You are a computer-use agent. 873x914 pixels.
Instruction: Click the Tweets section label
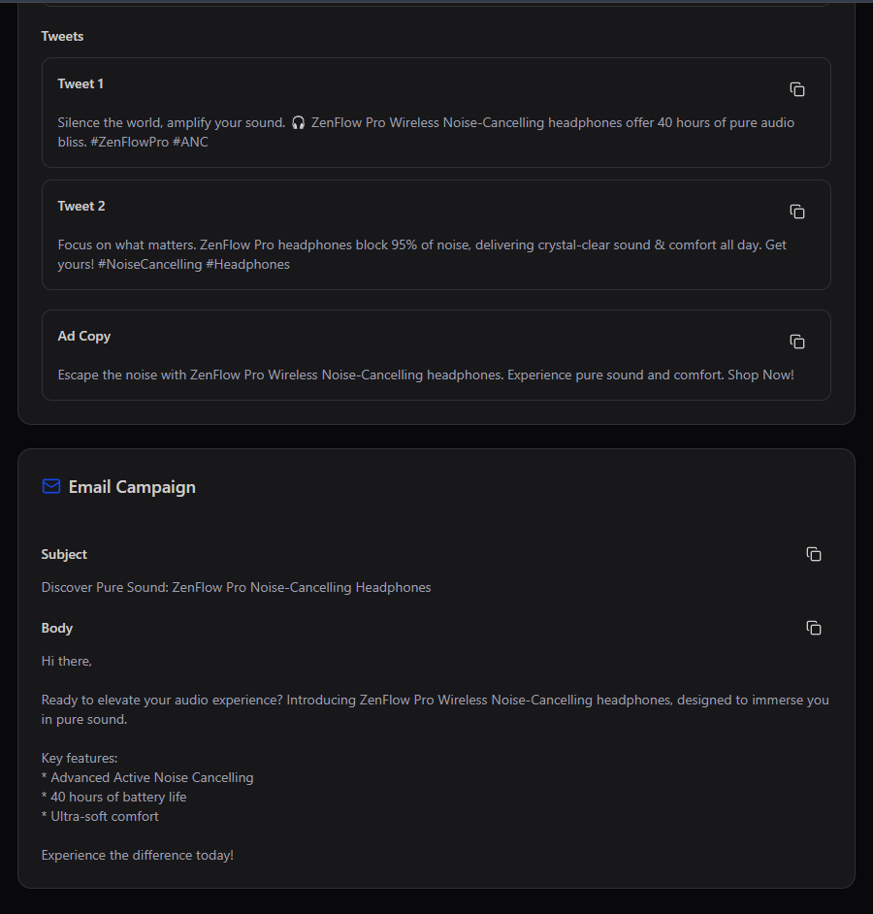pos(62,36)
